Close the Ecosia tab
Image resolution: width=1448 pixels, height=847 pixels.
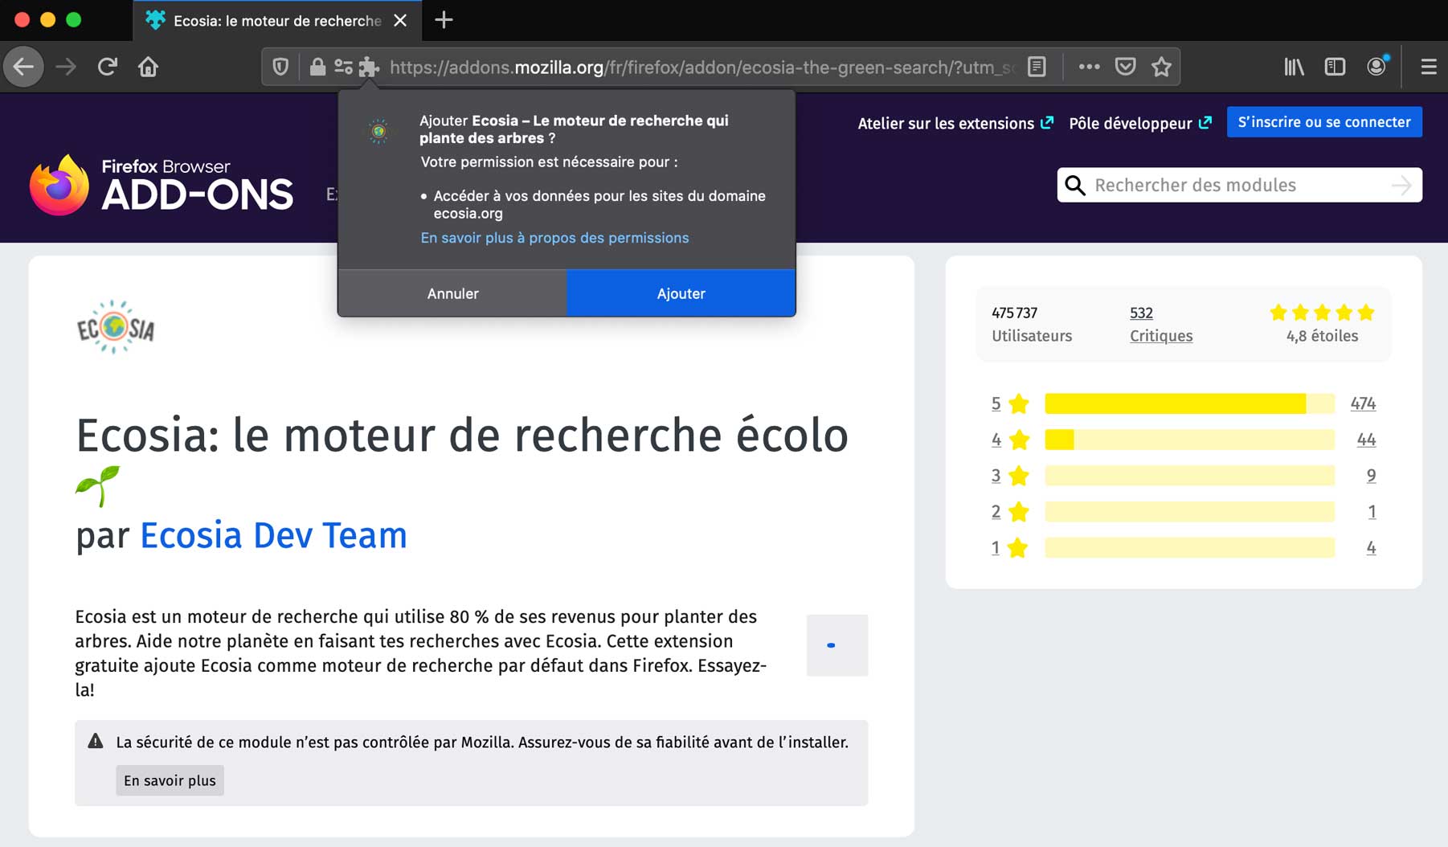click(400, 20)
